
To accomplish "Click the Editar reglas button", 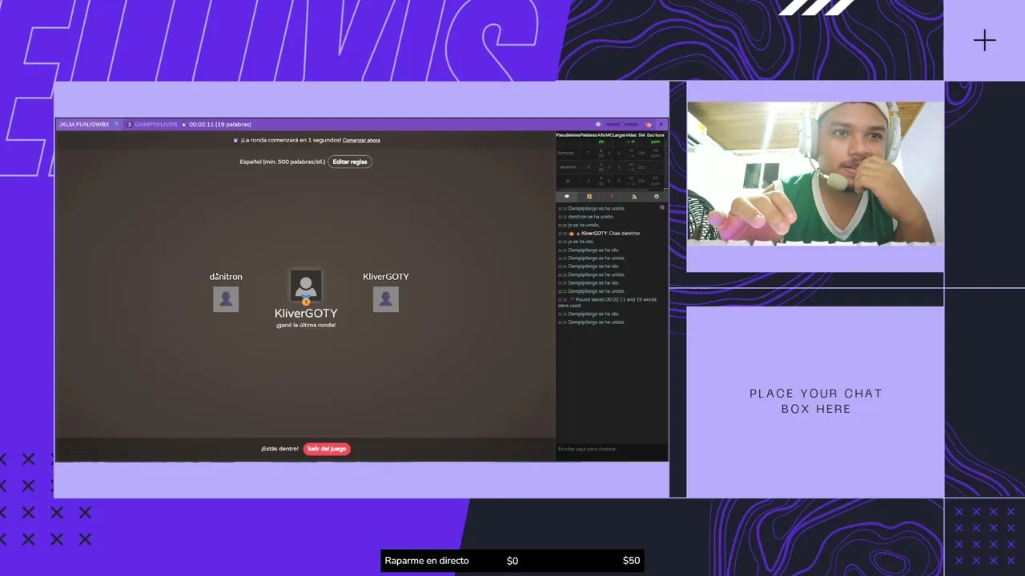I will (x=350, y=162).
